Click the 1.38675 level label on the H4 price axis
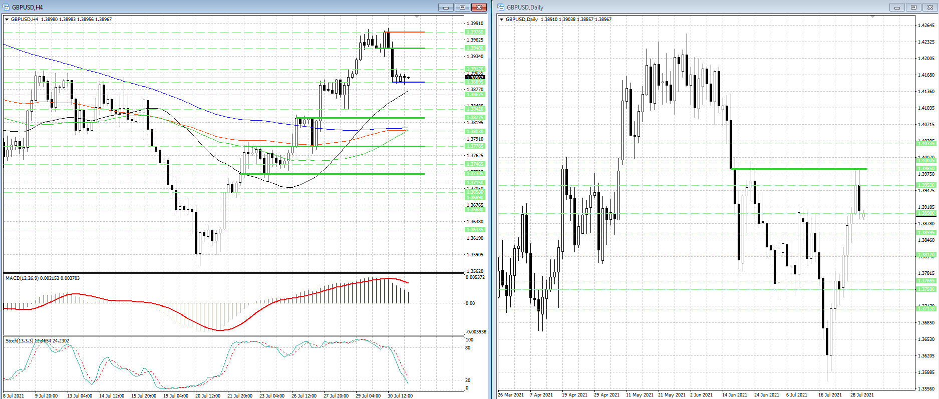 pyautogui.click(x=475, y=95)
